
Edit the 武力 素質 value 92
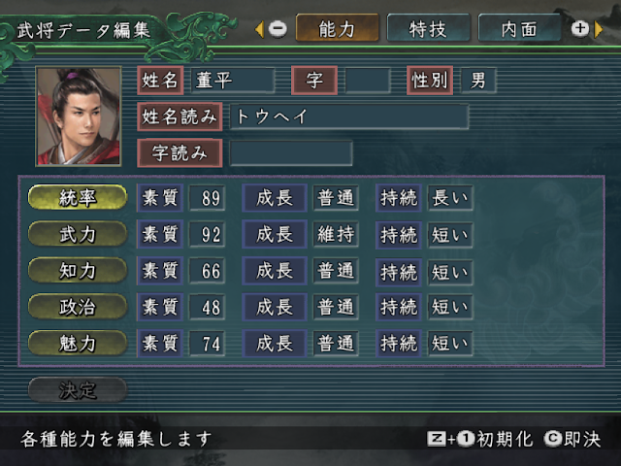pyautogui.click(x=207, y=234)
